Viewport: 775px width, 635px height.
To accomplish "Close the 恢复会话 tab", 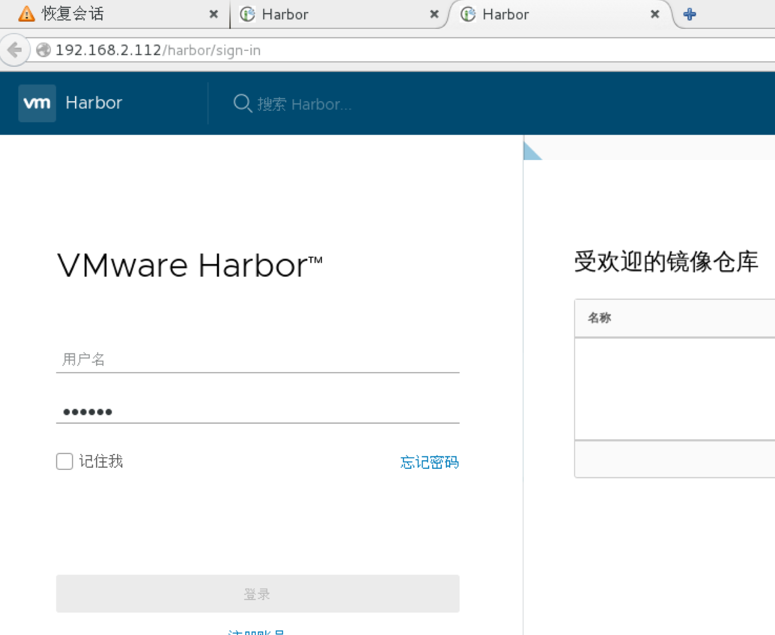I will [x=214, y=14].
